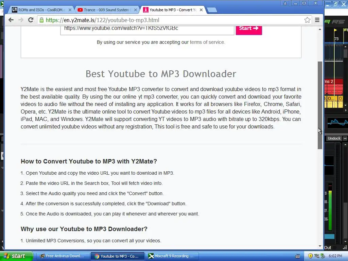Image resolution: width=348 pixels, height=261 pixels.
Task: Click the green output level meter in Mixcraft
Action: pos(330,210)
